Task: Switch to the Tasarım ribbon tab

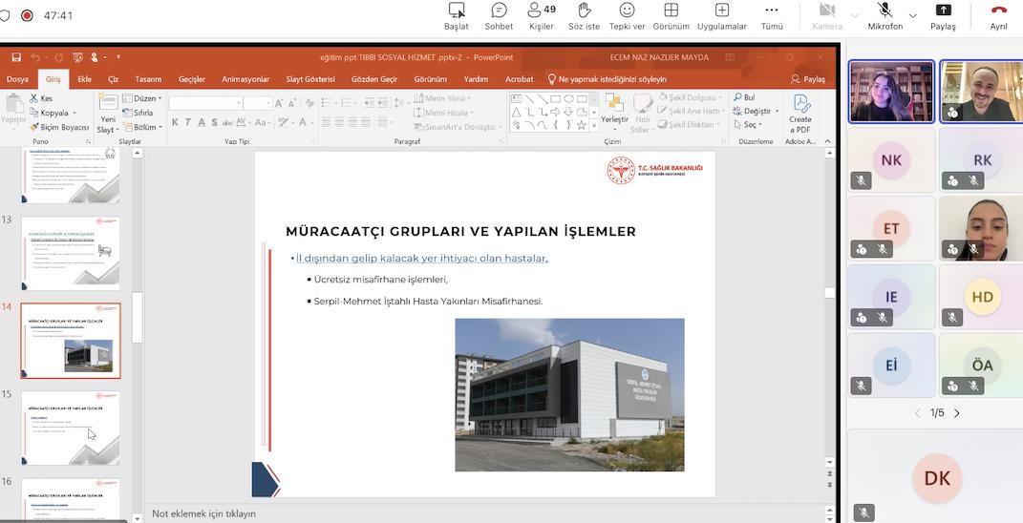Action: (x=148, y=79)
